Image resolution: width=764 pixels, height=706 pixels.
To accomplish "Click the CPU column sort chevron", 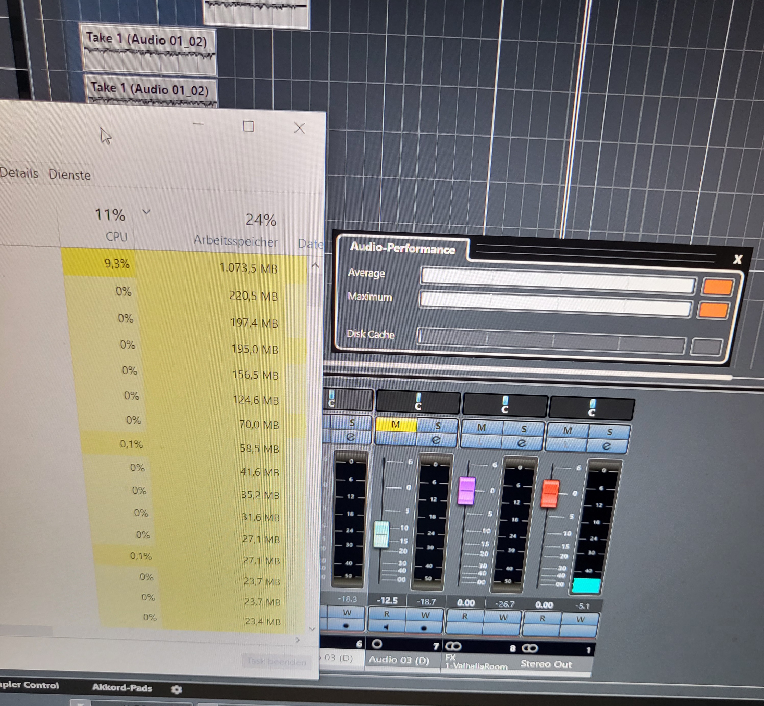I will (x=146, y=212).
